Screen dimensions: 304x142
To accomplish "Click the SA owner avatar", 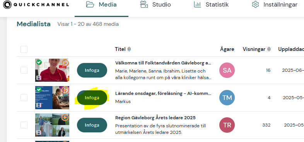I will [227, 70].
